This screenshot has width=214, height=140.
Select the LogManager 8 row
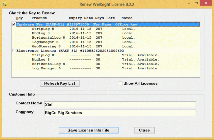[x=84, y=42]
